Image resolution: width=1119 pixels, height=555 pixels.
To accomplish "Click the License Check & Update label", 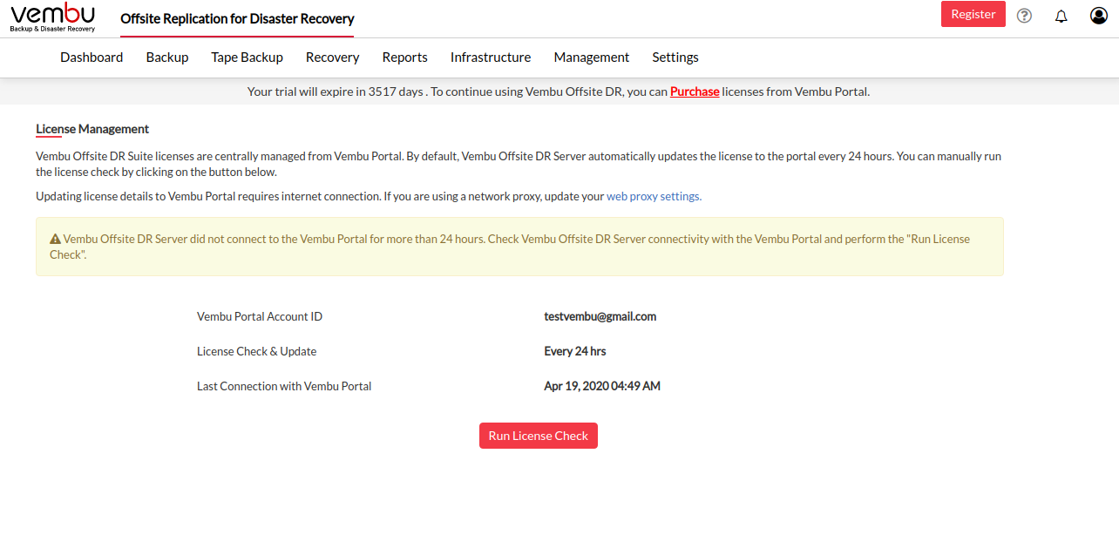I will tap(257, 351).
